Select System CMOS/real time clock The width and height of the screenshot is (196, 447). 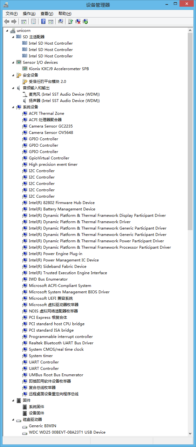pos(56,349)
